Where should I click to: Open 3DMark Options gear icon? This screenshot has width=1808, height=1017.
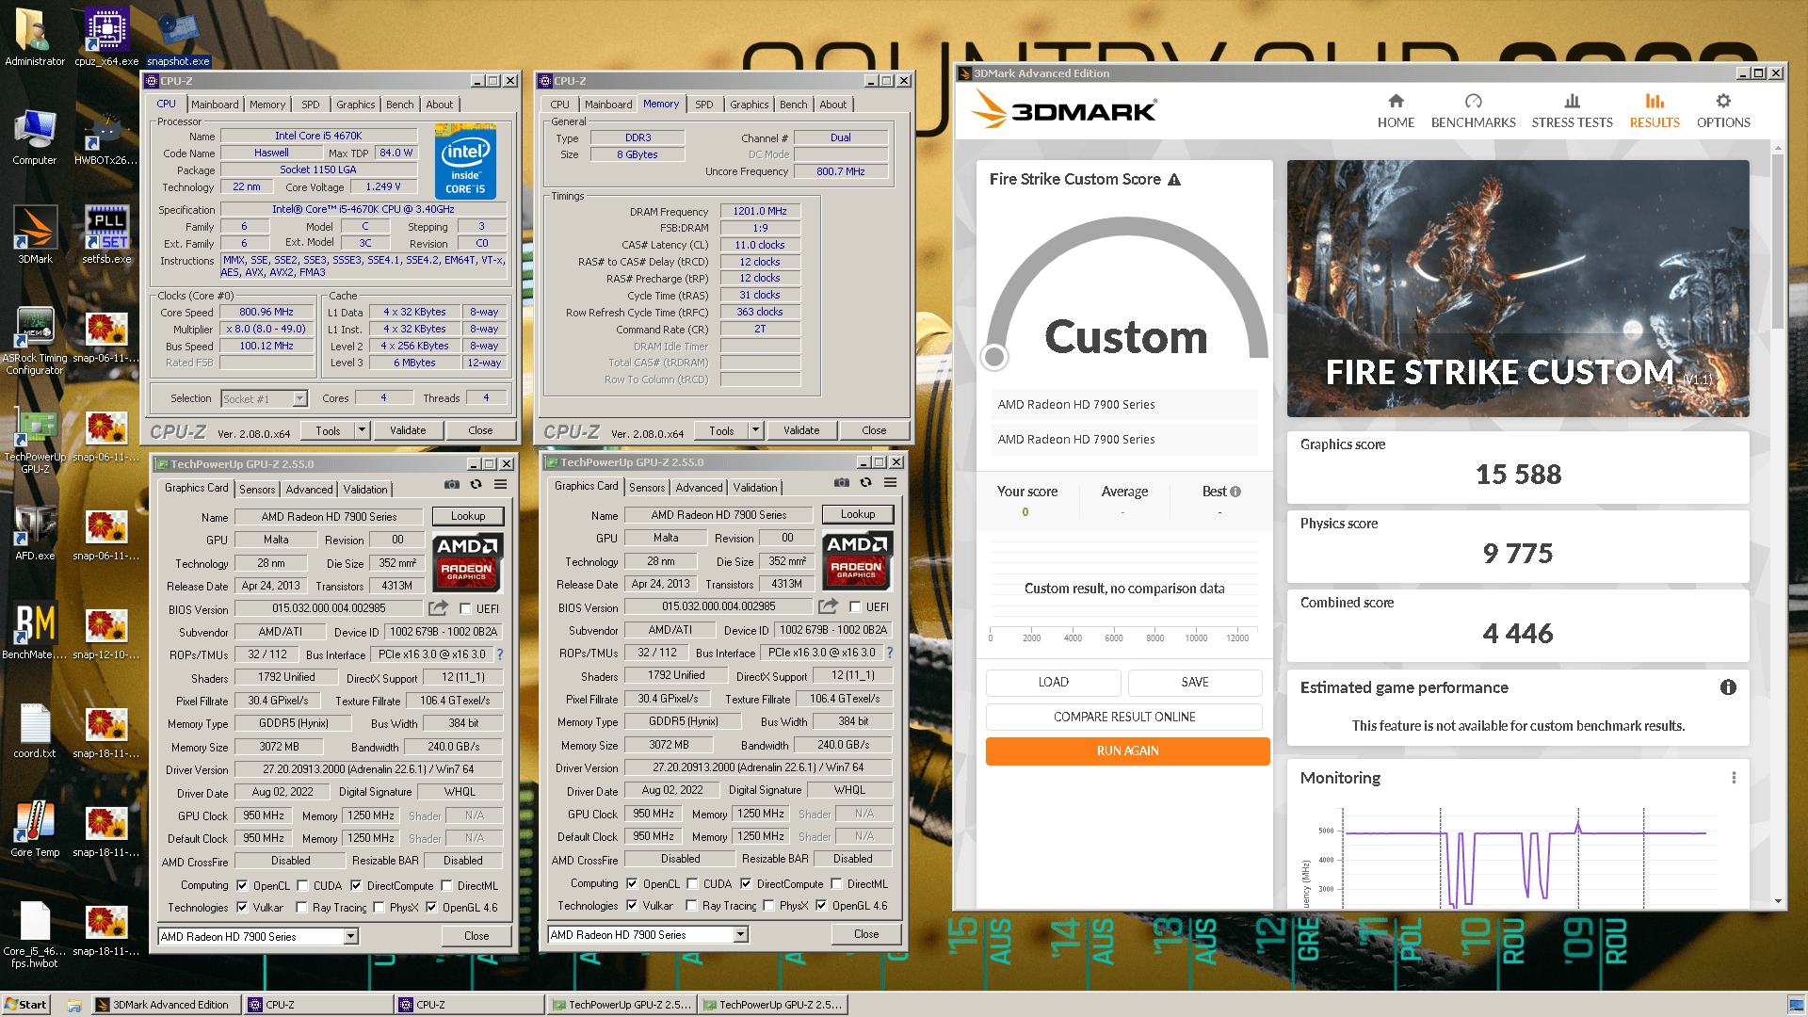point(1723,101)
